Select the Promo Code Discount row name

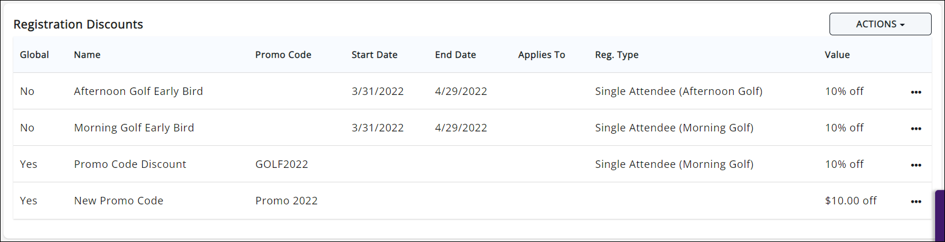pos(130,164)
